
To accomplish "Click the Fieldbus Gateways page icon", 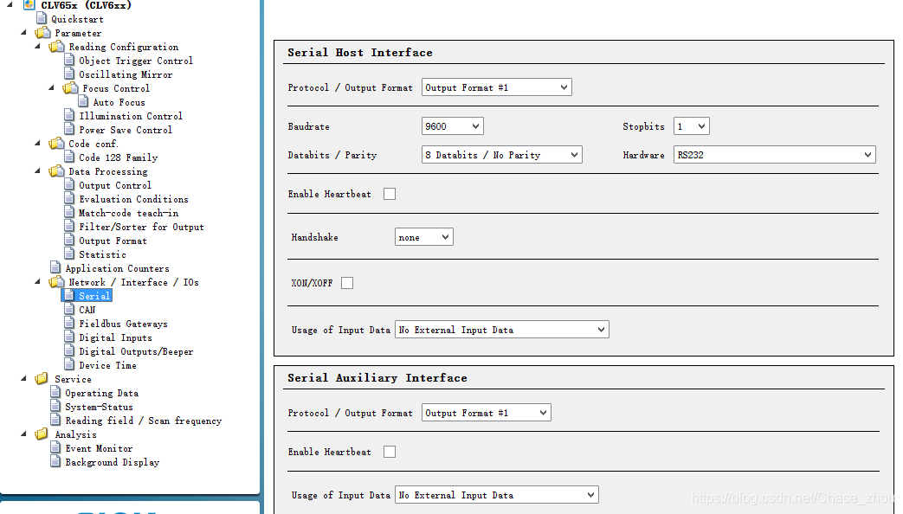I will pos(69,323).
